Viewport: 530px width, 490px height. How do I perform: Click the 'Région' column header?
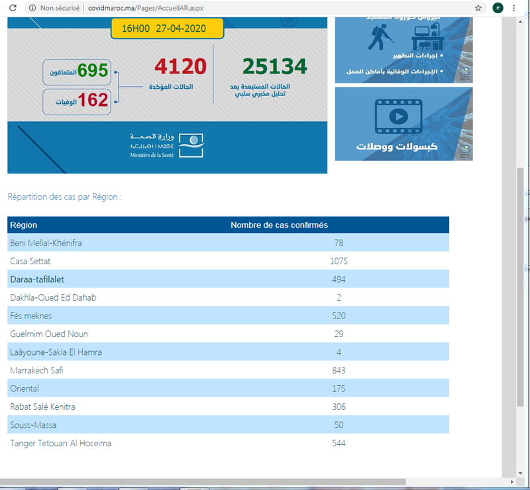point(24,225)
